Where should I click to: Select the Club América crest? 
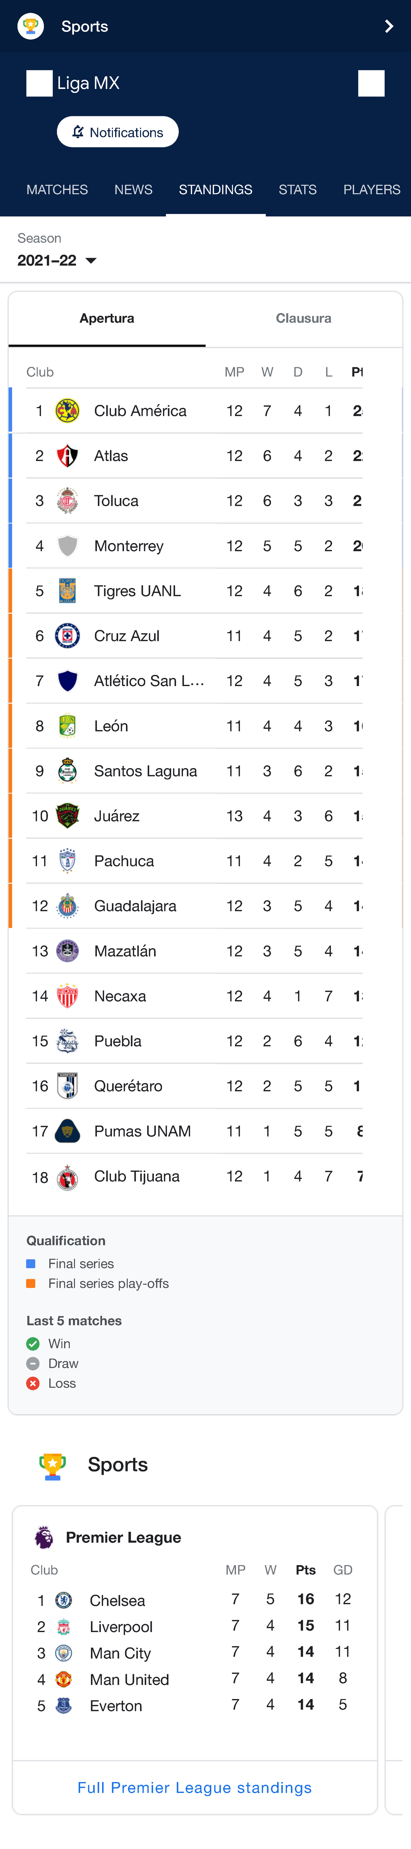pos(66,410)
